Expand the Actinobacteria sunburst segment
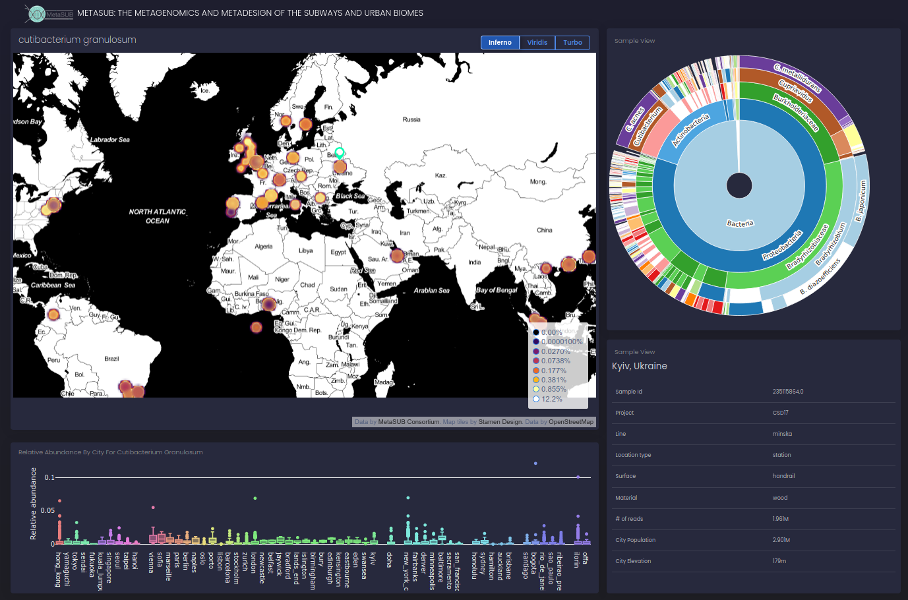 (x=690, y=130)
